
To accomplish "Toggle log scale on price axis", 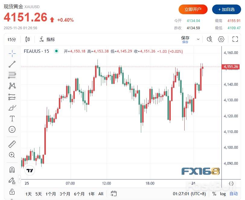I will point(223,194).
